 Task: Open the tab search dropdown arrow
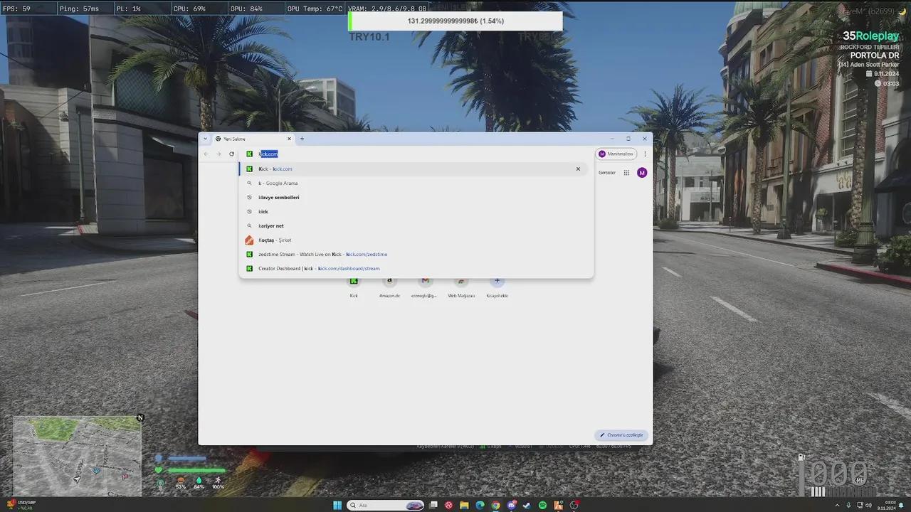[206, 139]
